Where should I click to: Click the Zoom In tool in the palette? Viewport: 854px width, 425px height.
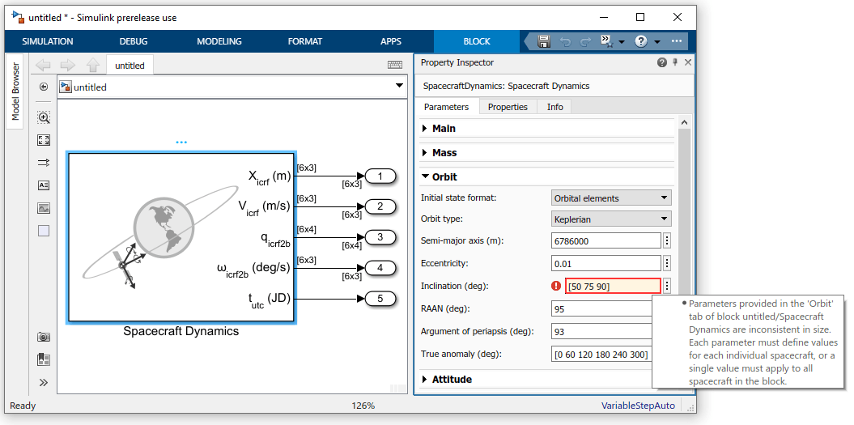(44, 117)
